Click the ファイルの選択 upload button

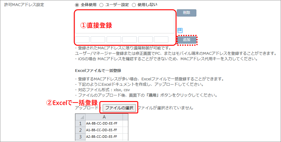point(119,108)
